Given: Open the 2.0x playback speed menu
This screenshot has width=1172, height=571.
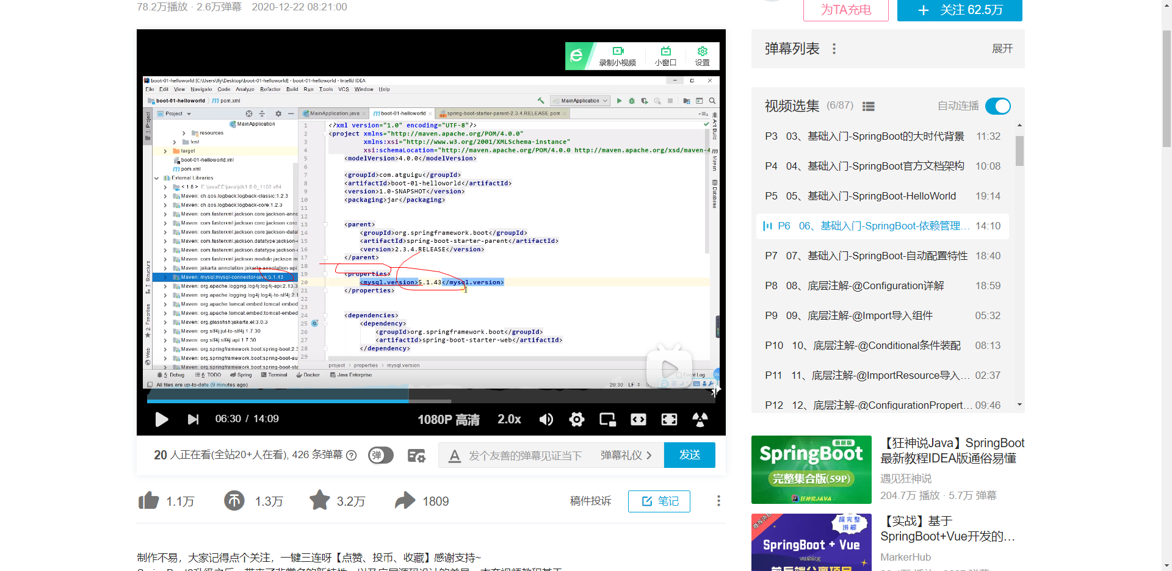Looking at the screenshot, I should (x=509, y=419).
